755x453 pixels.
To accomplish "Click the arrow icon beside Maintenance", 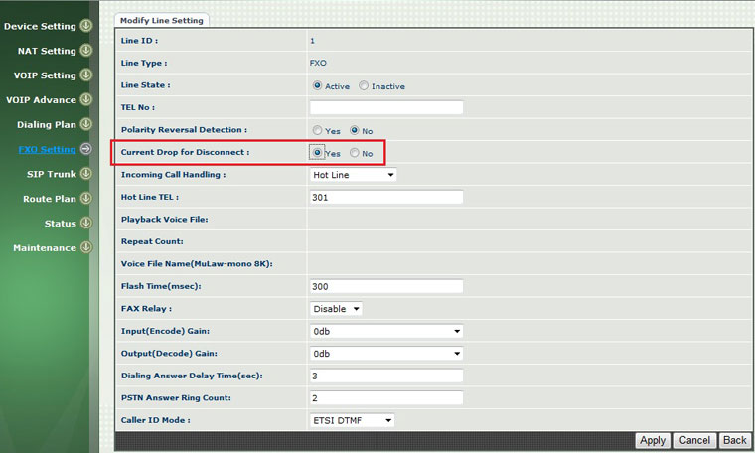I will click(x=85, y=248).
